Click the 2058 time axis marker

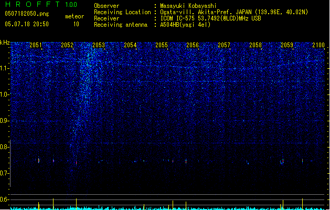coord(256,45)
